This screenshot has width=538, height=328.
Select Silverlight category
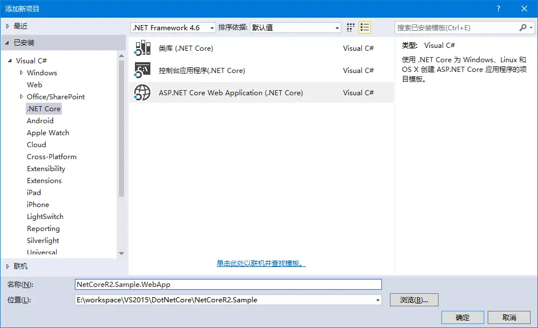pos(43,240)
